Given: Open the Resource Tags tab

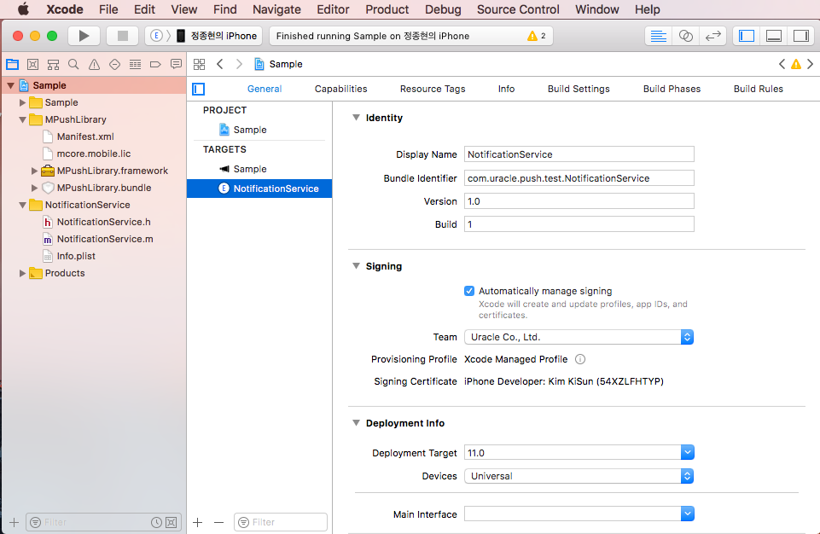Looking at the screenshot, I should click(x=433, y=89).
